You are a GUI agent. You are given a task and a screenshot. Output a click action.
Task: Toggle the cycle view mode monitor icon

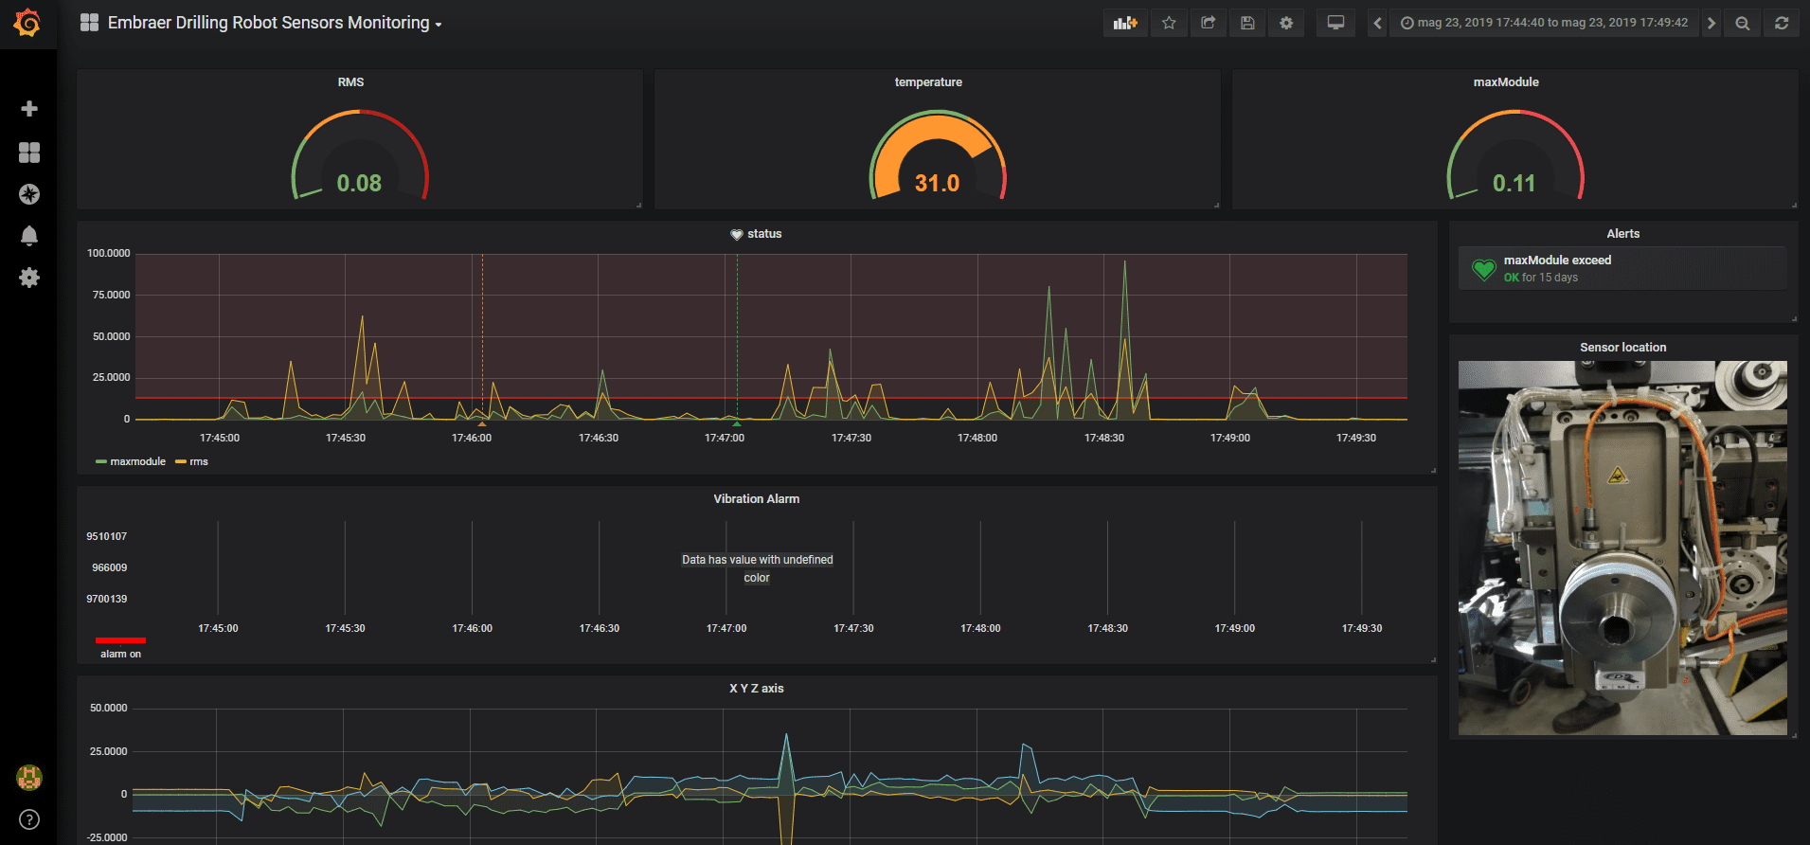(1335, 23)
